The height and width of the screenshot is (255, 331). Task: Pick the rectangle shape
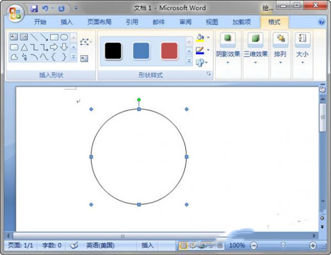coord(54,37)
